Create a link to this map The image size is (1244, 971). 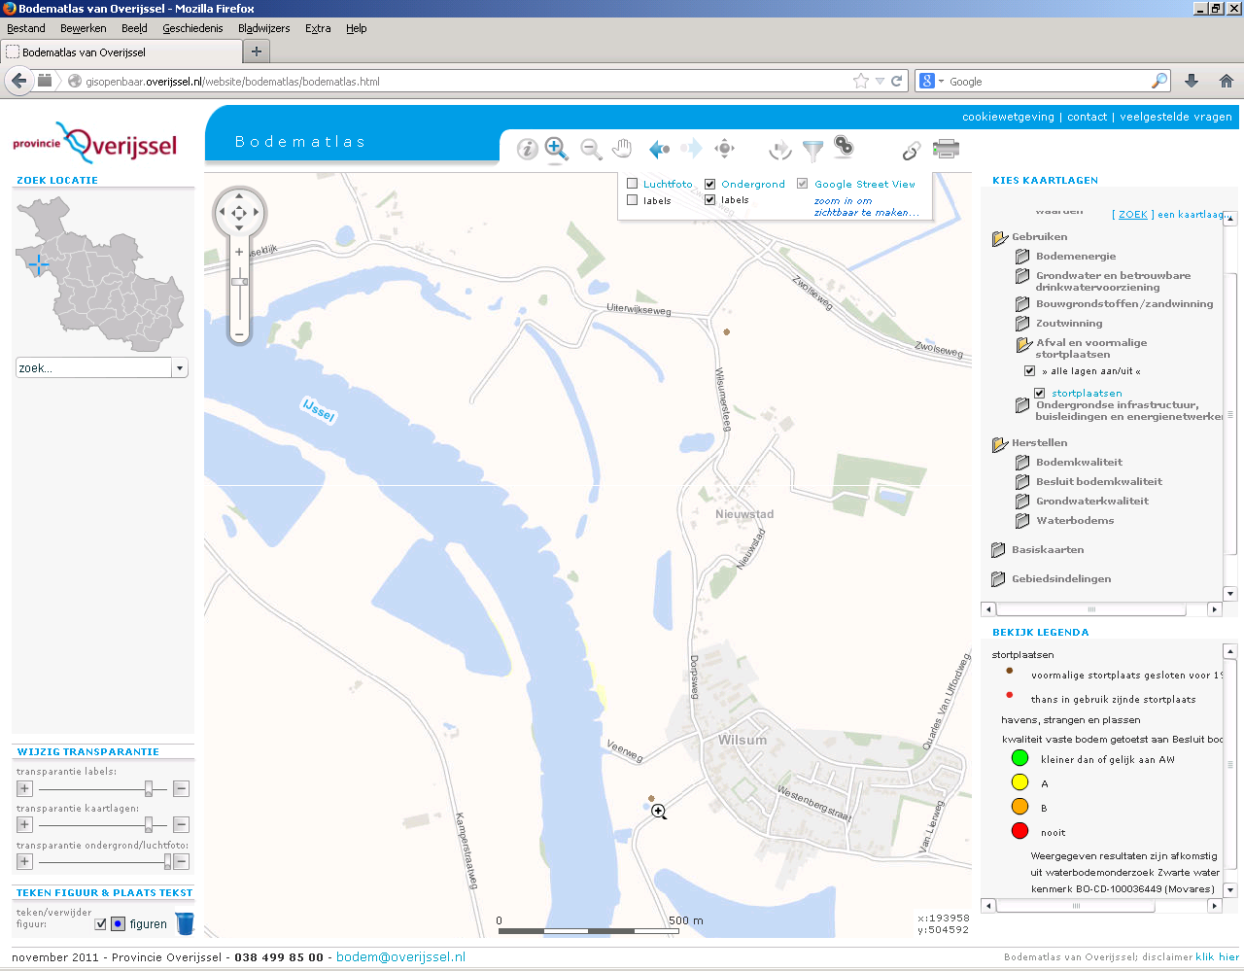coord(911,151)
